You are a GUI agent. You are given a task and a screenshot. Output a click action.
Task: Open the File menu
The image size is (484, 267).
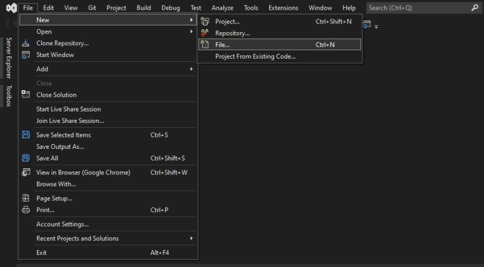[x=28, y=8]
